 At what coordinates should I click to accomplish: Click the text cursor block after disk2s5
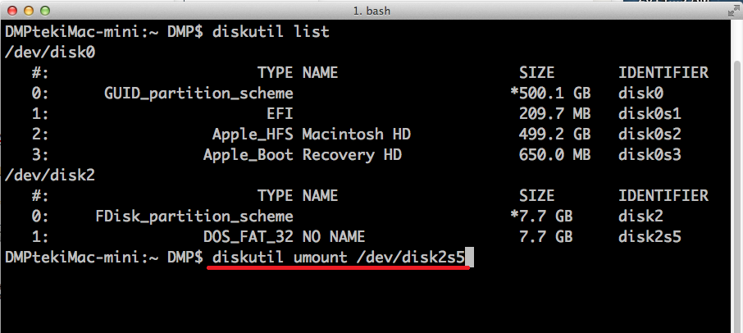[x=470, y=258]
